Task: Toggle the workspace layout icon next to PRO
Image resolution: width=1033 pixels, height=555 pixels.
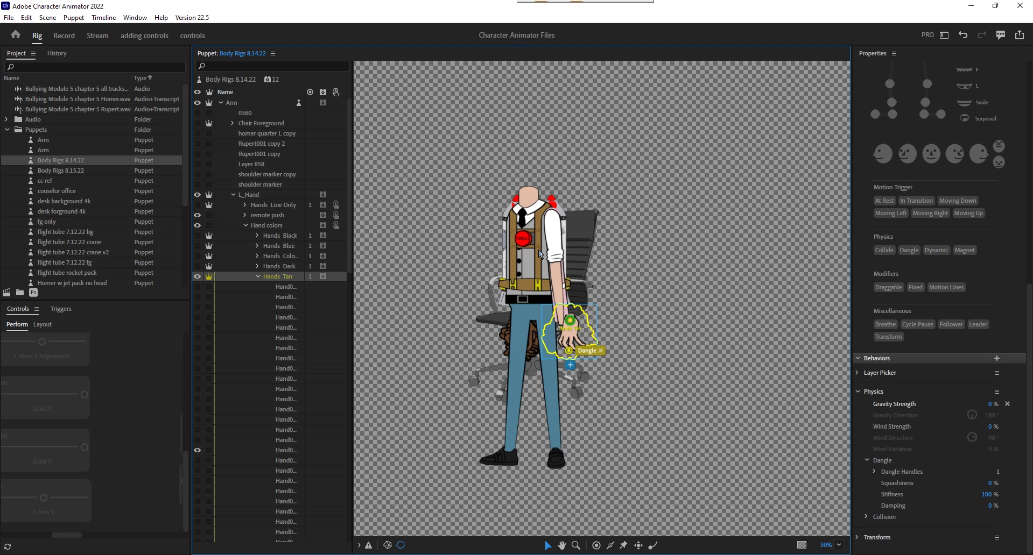Action: click(x=944, y=35)
